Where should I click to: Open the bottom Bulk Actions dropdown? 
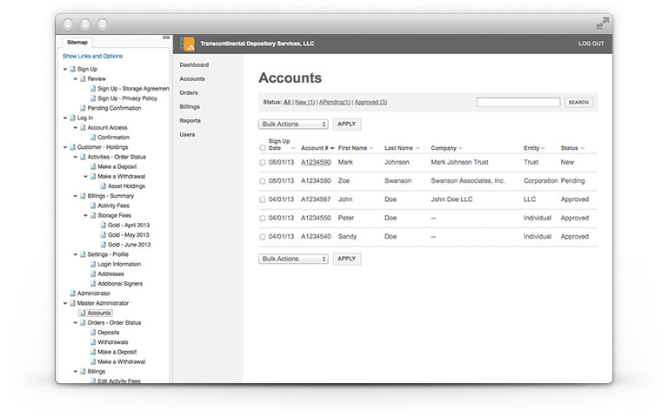293,259
